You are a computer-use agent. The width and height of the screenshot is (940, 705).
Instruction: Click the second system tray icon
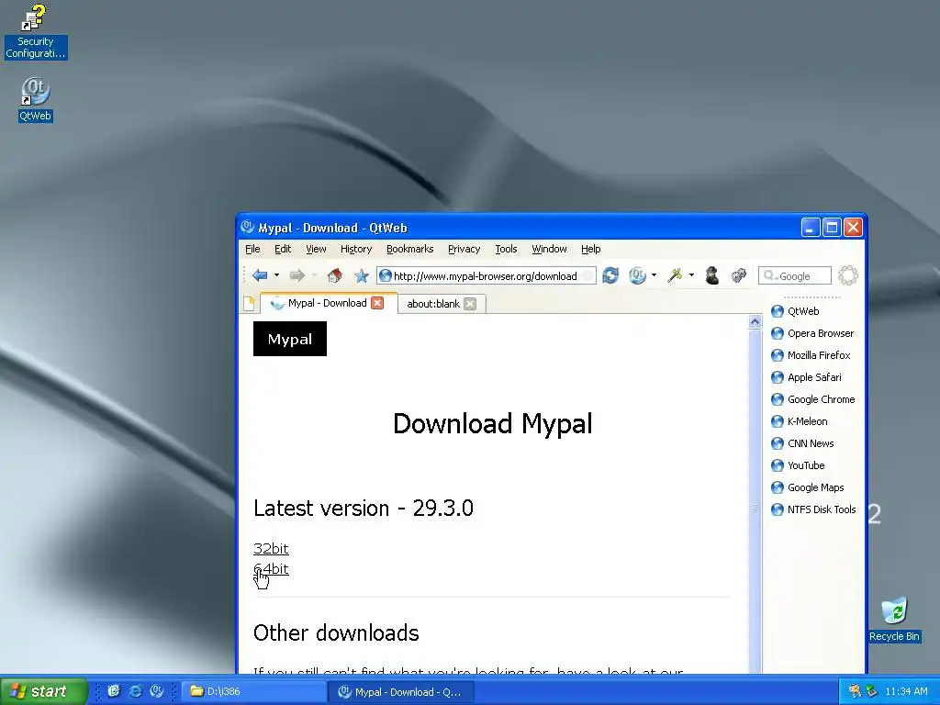(x=871, y=692)
